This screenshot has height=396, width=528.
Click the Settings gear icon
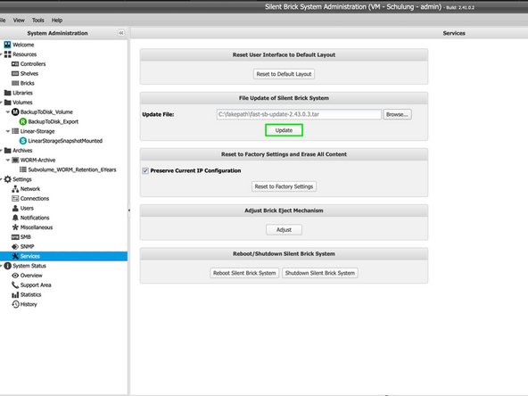click(x=7, y=179)
